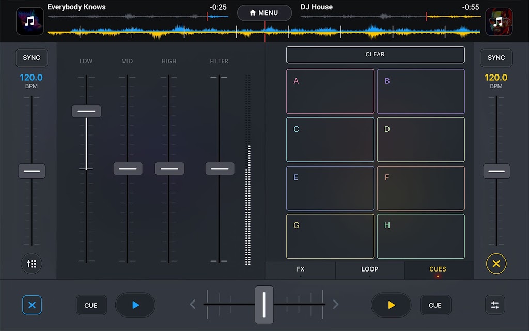This screenshot has height=331, width=529.
Task: Switch to the LOOP tab
Action: pos(369,269)
